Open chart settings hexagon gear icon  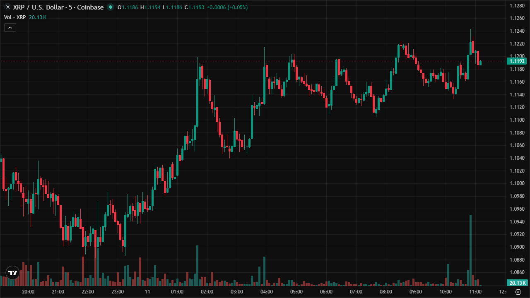click(518, 292)
